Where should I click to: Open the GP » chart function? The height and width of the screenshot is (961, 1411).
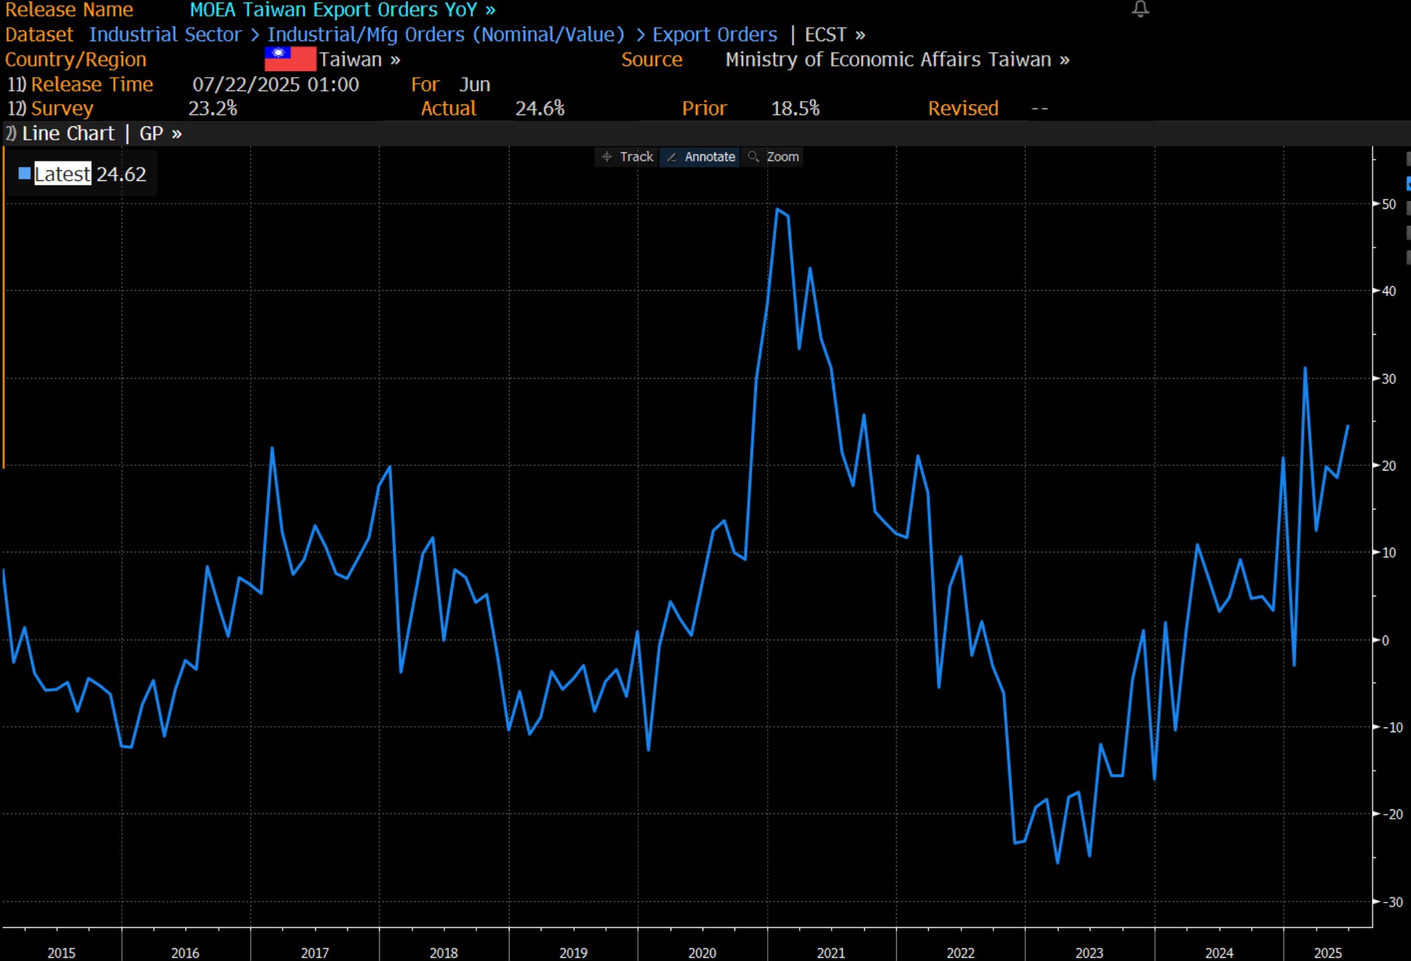[x=160, y=134]
